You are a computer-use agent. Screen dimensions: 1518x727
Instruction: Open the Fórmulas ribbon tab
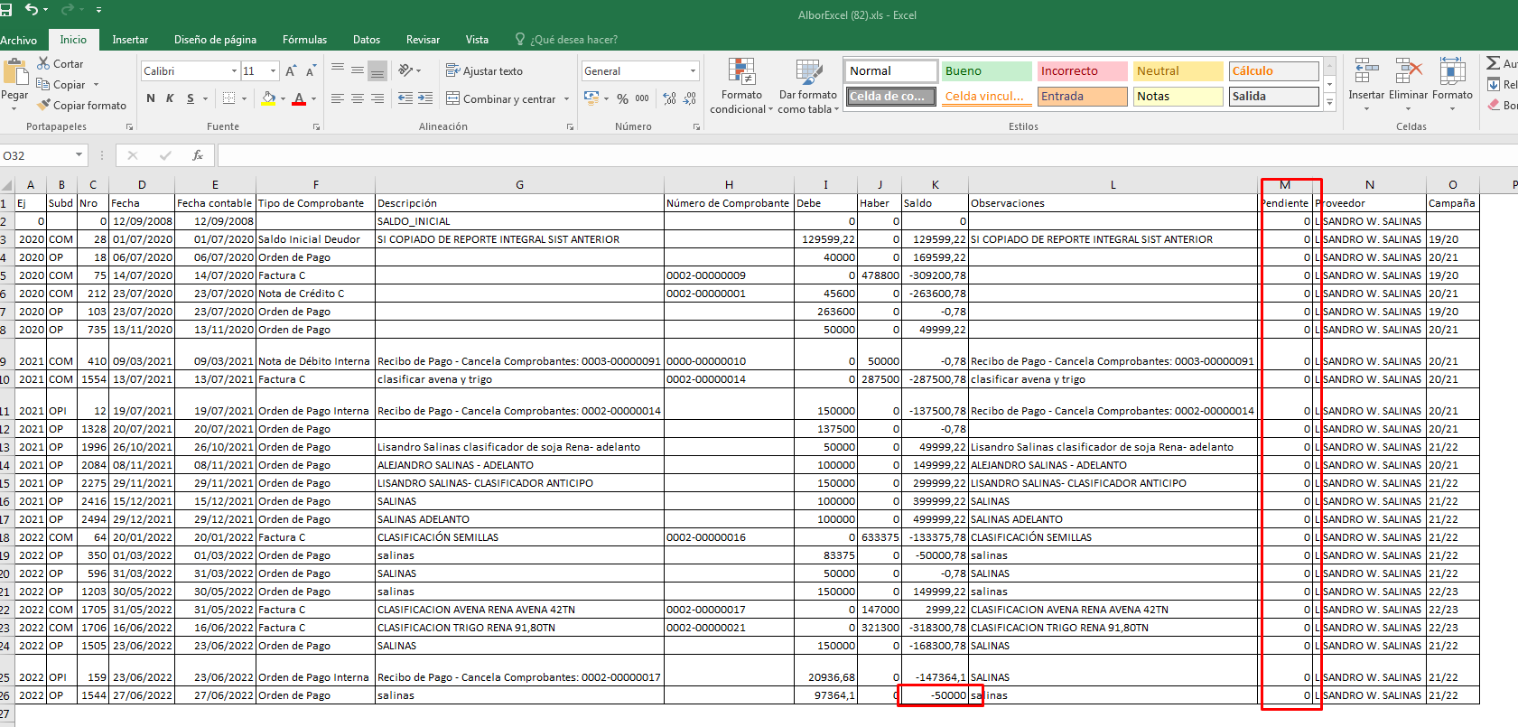tap(304, 40)
